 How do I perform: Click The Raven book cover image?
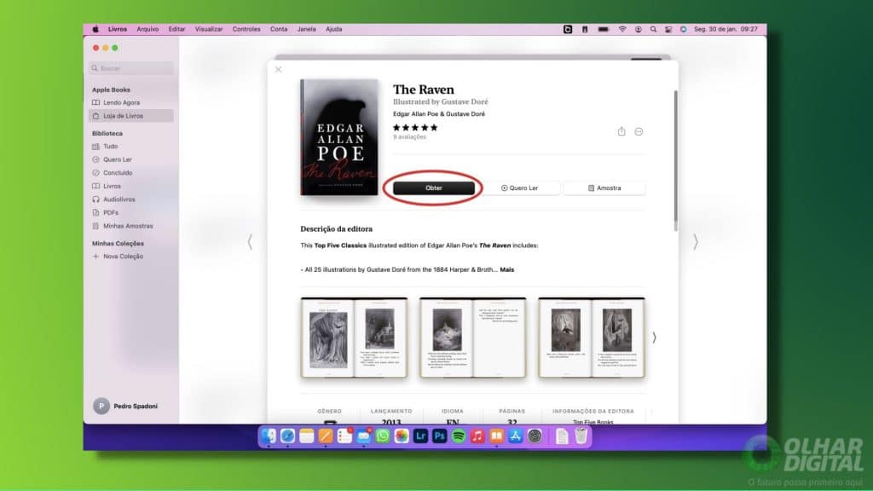click(x=339, y=137)
